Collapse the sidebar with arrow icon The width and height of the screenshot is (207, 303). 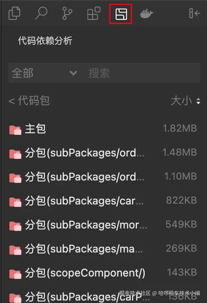(x=195, y=13)
